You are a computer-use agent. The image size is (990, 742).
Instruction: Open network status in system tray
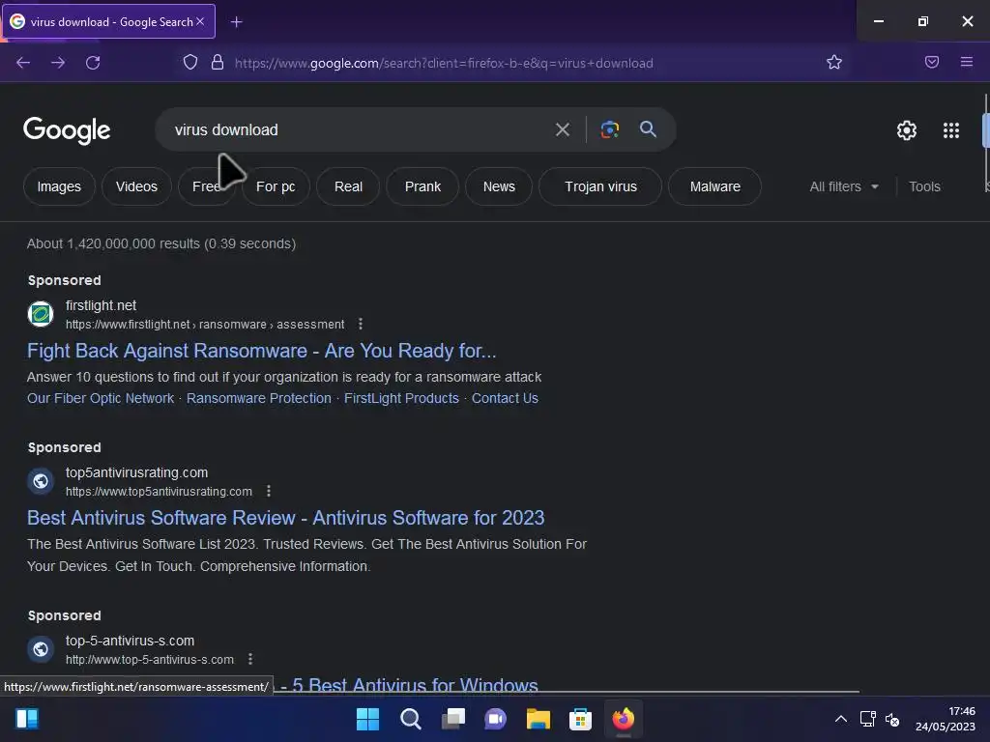pos(867,719)
